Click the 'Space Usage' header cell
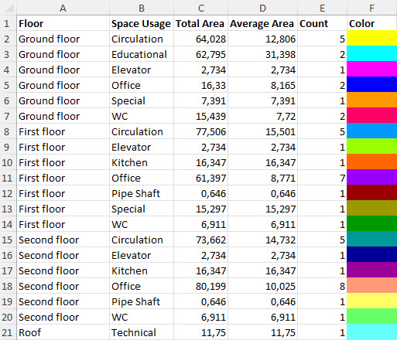Image resolution: width=397 pixels, height=340 pixels. click(142, 23)
